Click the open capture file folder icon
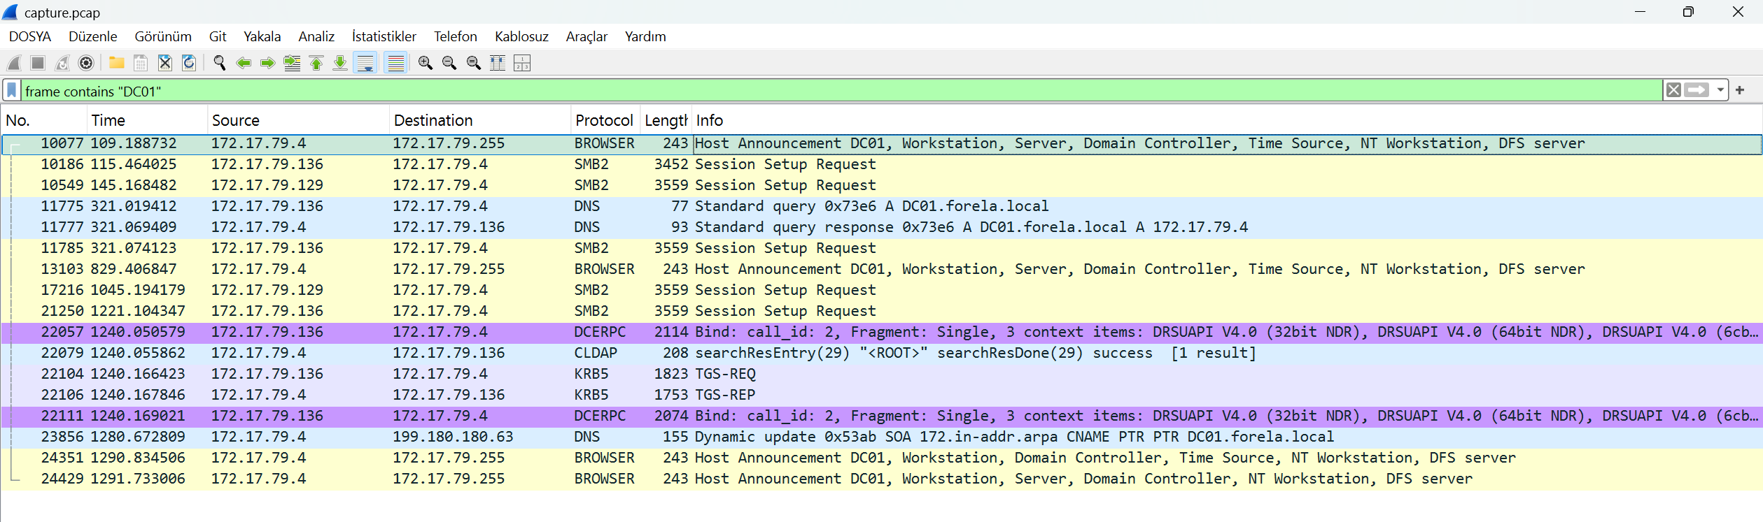 [x=117, y=64]
